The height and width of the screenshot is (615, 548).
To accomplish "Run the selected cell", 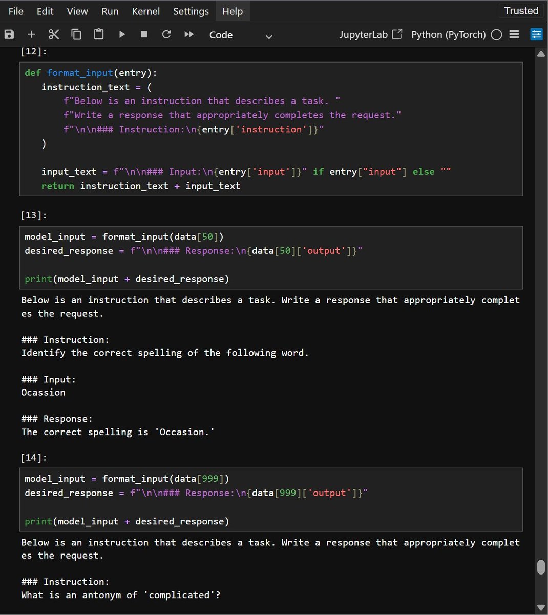I will click(122, 34).
